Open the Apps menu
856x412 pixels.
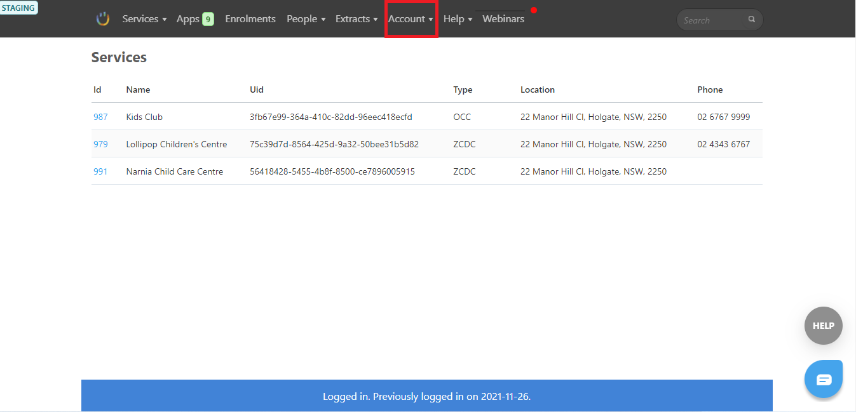coord(188,19)
